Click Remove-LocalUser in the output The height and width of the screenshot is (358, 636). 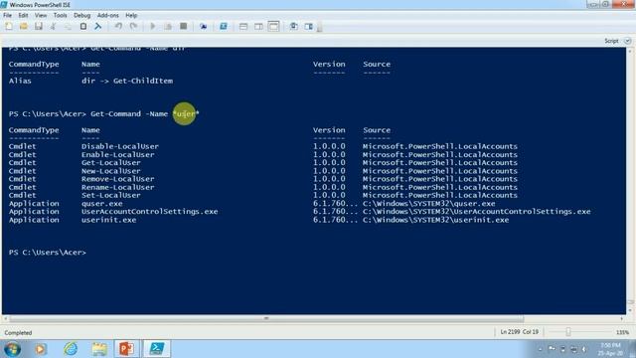click(x=117, y=179)
